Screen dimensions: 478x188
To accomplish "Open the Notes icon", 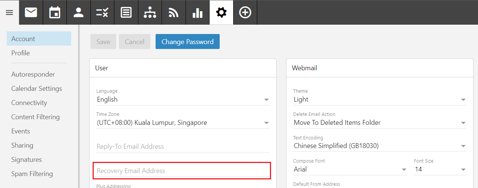I will point(126,13).
